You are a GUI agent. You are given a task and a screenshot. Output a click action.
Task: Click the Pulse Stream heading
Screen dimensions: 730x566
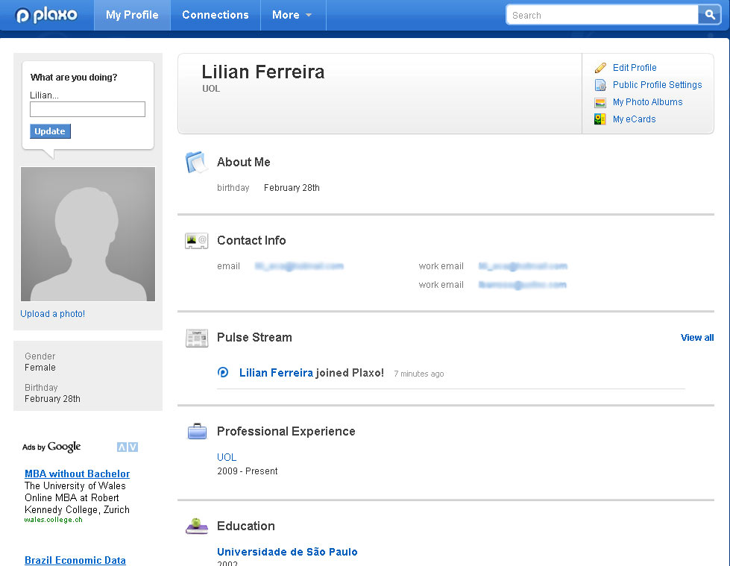click(255, 337)
